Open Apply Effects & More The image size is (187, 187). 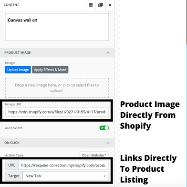pos(50,70)
